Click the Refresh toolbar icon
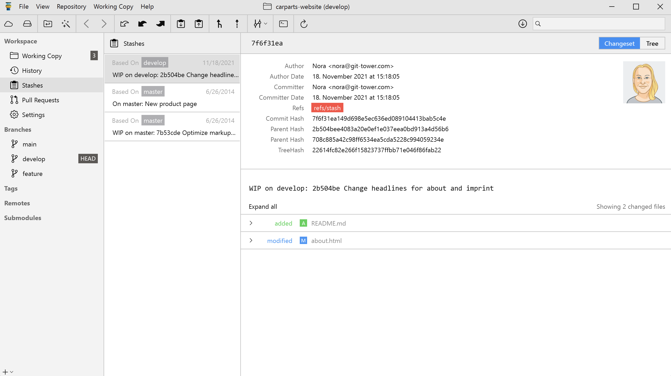Image resolution: width=671 pixels, height=376 pixels. coord(304,24)
